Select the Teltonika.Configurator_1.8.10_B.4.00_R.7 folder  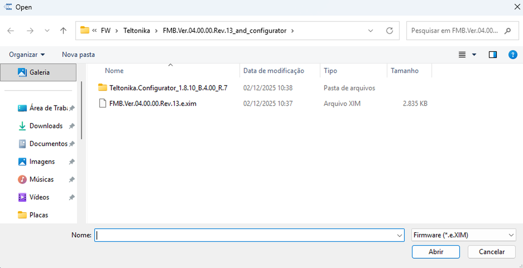pyautogui.click(x=168, y=88)
